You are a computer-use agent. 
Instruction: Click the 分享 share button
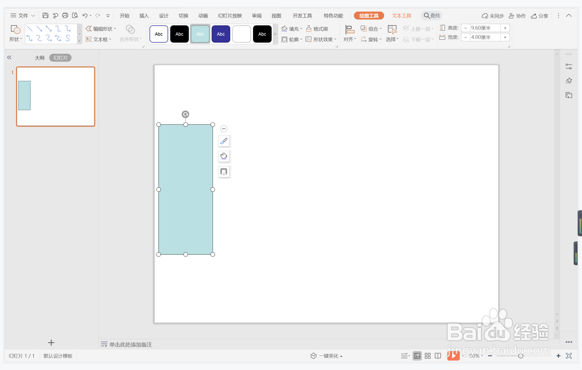click(540, 16)
